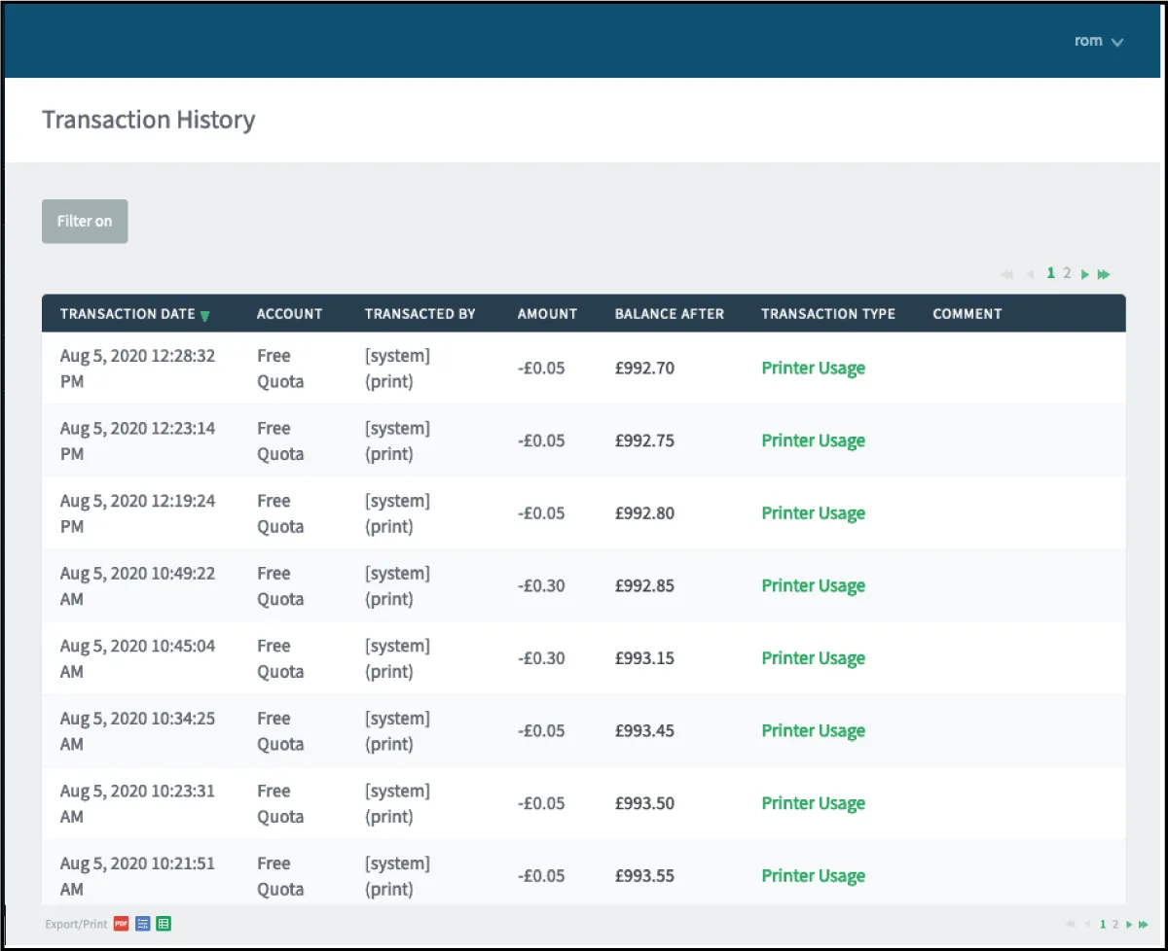
Task: Click page 1 in the bottom pagination
Action: [1102, 924]
